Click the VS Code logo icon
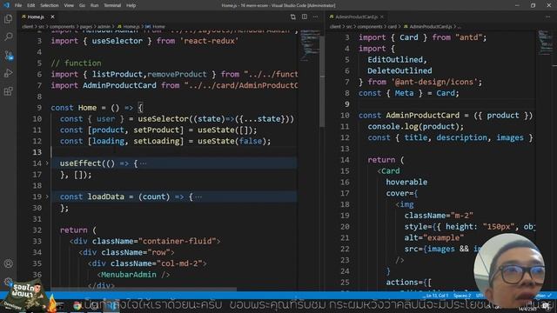The height and width of the screenshot is (313, 557). [x=6, y=5]
